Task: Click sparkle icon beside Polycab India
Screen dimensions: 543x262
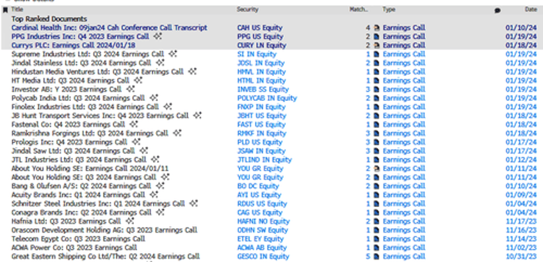Action: click(x=154, y=98)
